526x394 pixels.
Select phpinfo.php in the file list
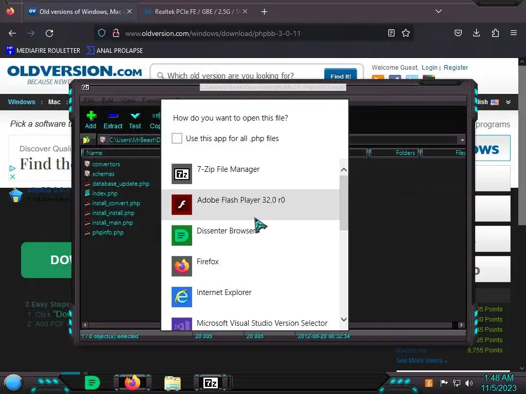click(x=104, y=232)
